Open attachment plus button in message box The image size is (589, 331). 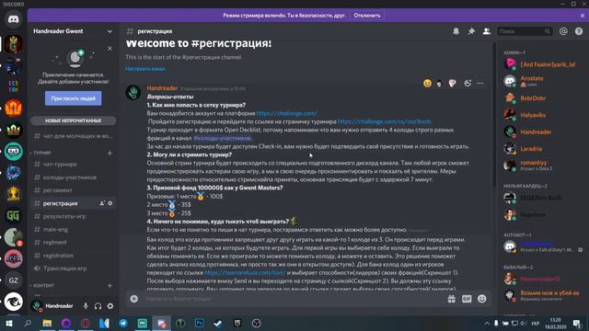click(x=134, y=299)
